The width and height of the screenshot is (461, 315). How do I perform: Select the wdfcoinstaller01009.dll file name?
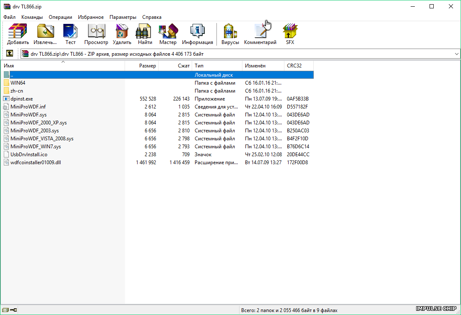(36, 162)
